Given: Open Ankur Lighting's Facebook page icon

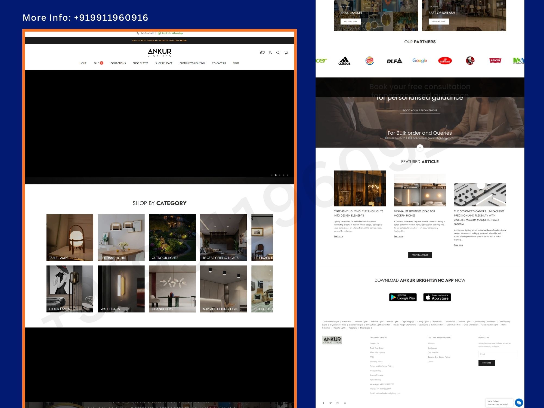Looking at the screenshot, I should 323,403.
